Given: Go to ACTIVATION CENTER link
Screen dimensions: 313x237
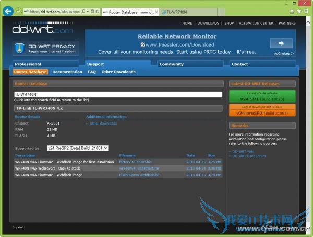Looking at the screenshot, I should tap(256, 23).
